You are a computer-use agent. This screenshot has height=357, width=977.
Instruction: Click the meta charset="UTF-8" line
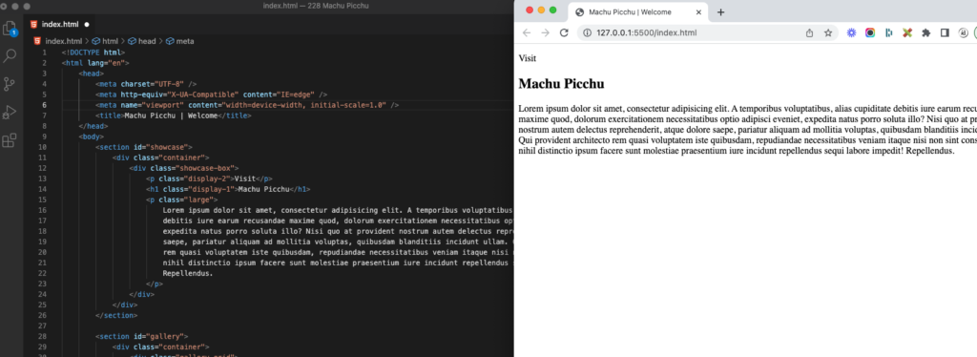tap(146, 84)
